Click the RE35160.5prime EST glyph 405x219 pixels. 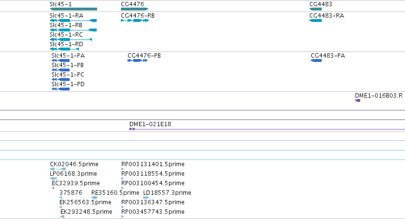(x=94, y=198)
